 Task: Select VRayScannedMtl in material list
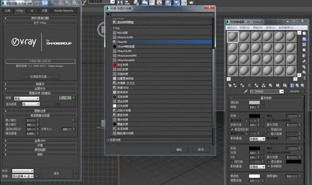162,56
